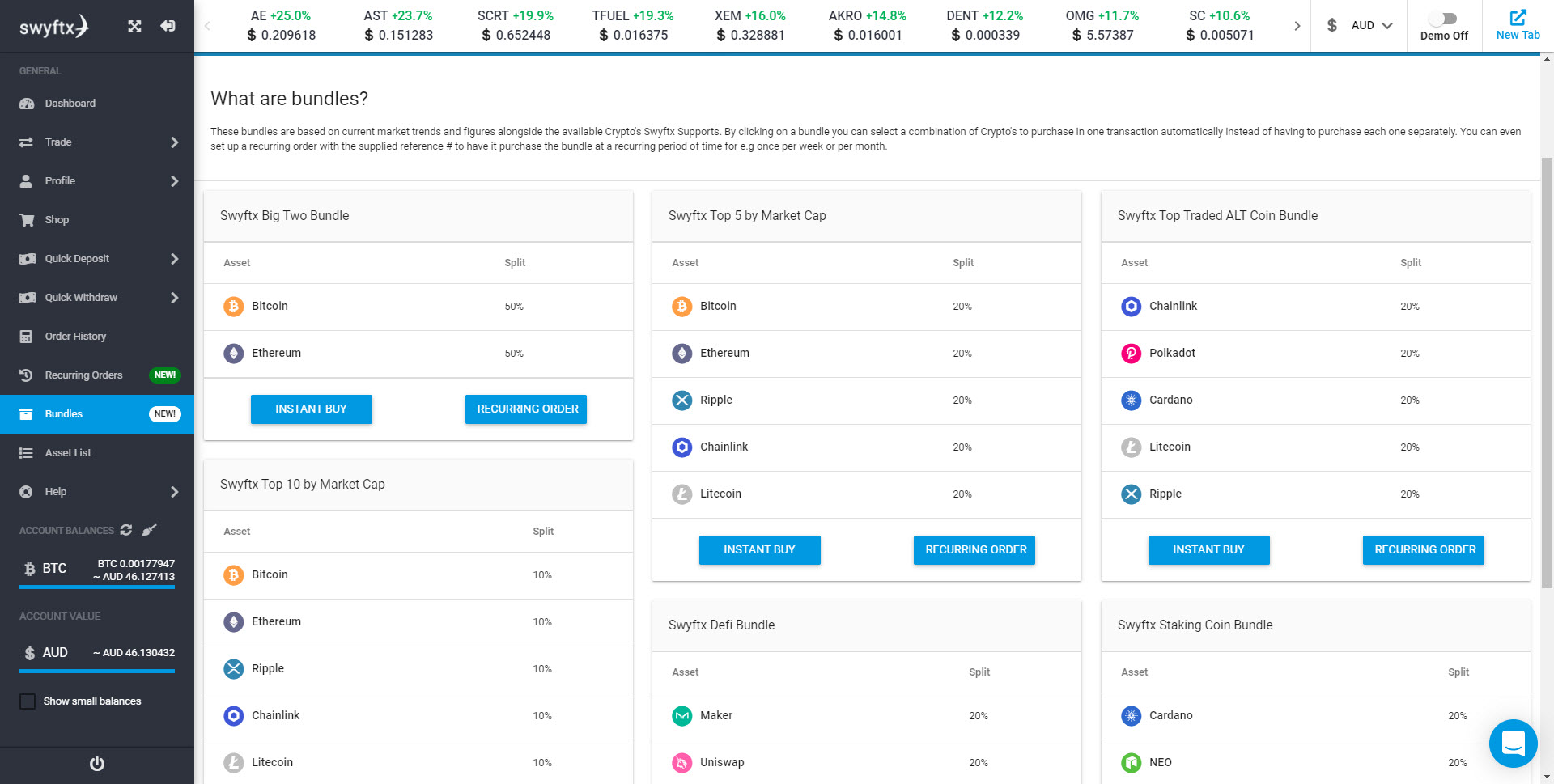Screen dimensions: 1554x784
Task: Set Recurring Order for ALT Coin Bundle
Action: pos(1424,550)
